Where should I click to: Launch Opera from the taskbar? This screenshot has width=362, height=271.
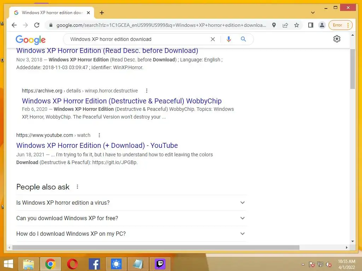72,264
